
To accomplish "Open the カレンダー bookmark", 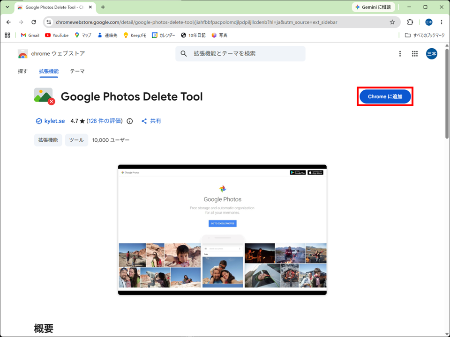I will coord(164,35).
